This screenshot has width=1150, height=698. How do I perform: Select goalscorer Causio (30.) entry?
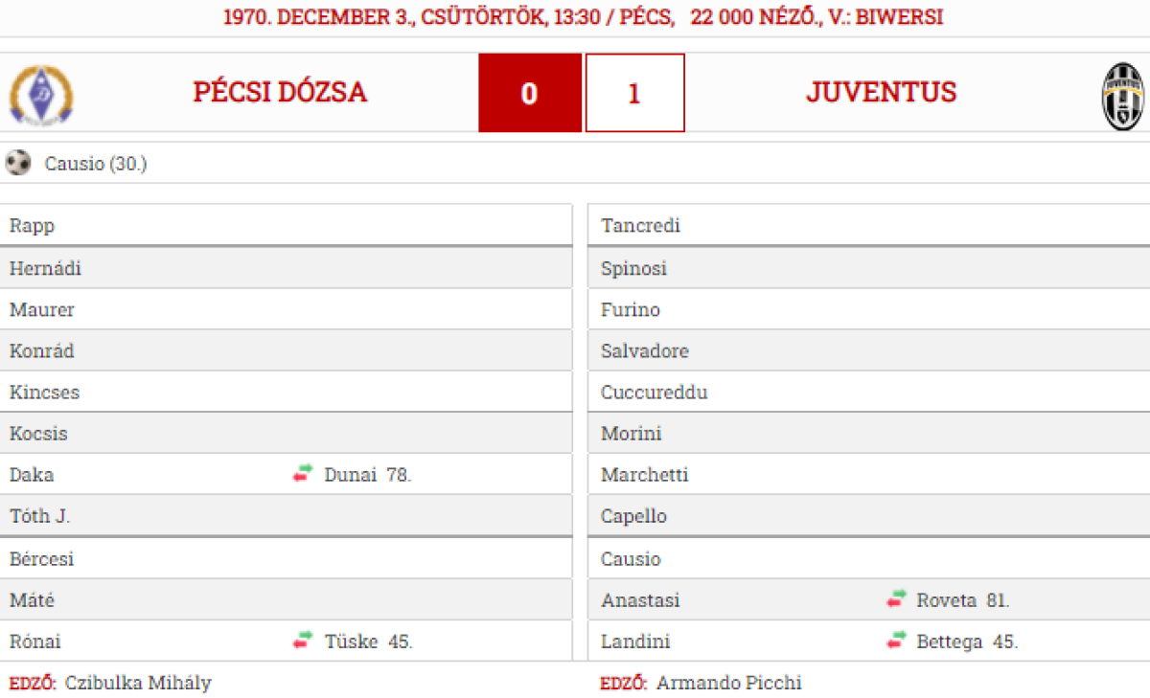click(x=96, y=164)
